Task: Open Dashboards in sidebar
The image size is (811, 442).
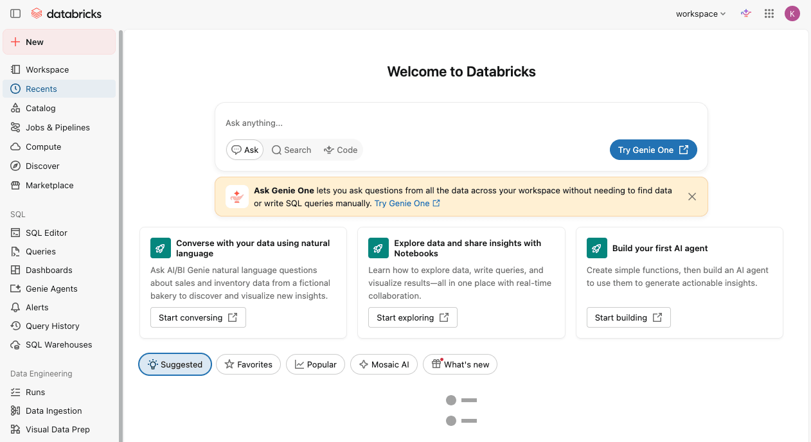Action: tap(59, 270)
